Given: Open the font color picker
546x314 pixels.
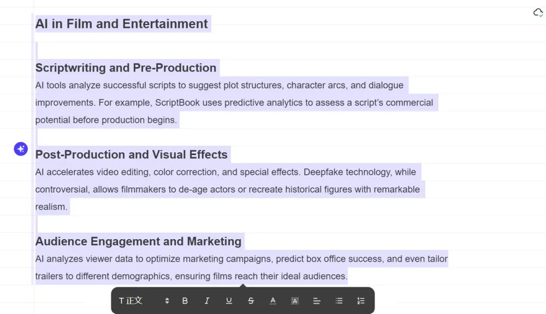Looking at the screenshot, I should (x=273, y=301).
